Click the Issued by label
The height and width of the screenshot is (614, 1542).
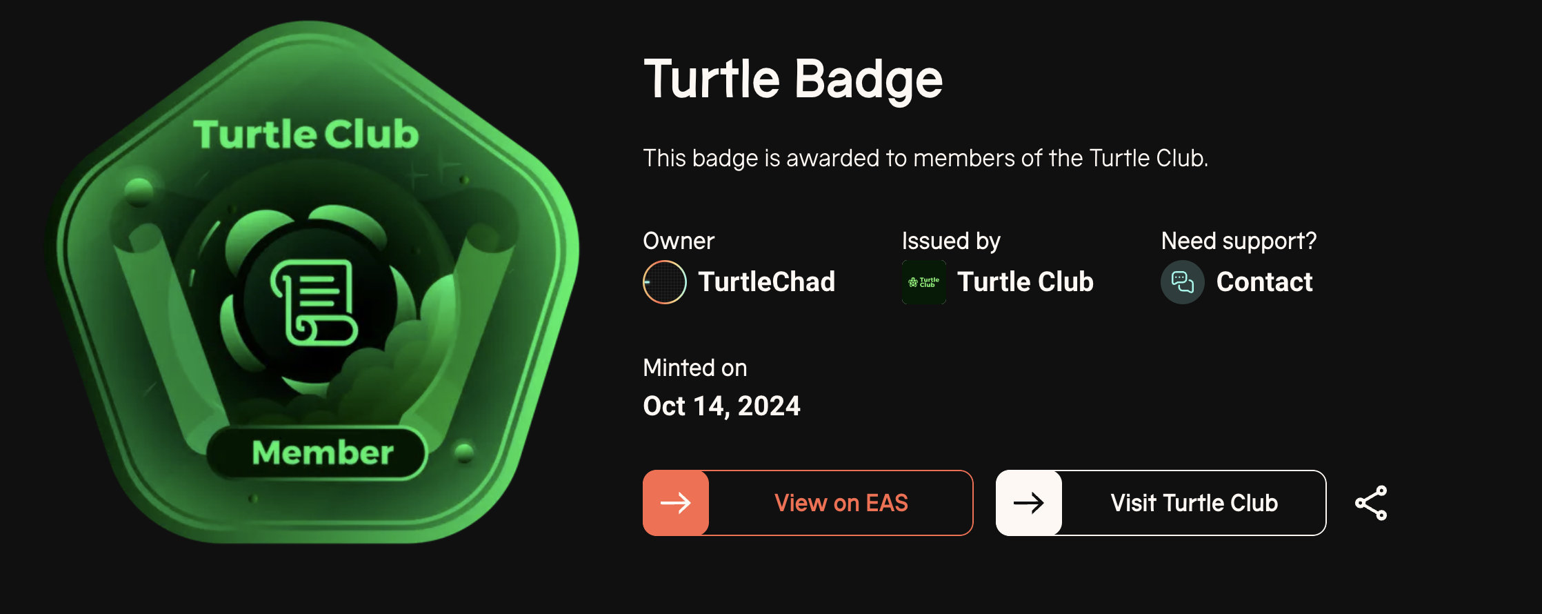[951, 241]
